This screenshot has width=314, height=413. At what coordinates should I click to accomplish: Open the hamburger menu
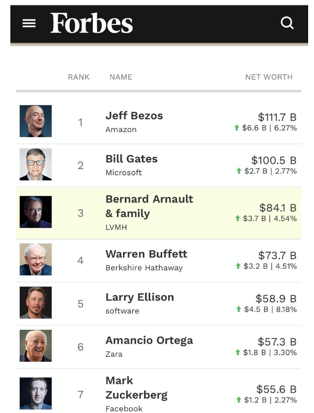pos(29,23)
